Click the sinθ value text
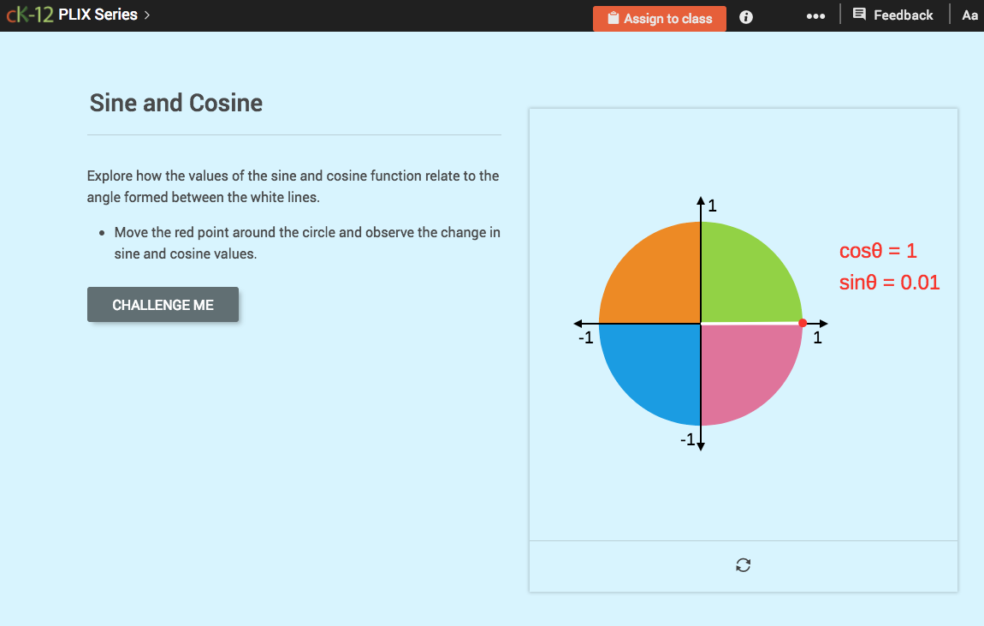Screen dimensions: 984x626 point(890,282)
